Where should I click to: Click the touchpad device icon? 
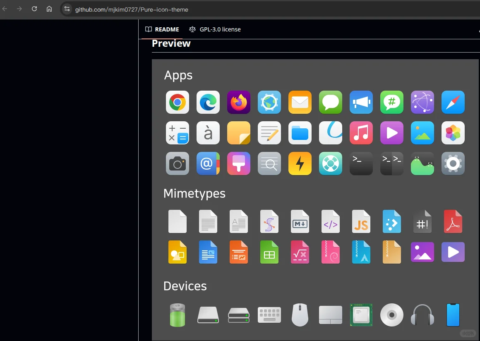coord(331,315)
